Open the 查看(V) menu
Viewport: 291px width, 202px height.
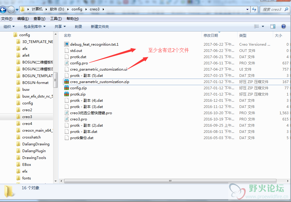coord(39,19)
